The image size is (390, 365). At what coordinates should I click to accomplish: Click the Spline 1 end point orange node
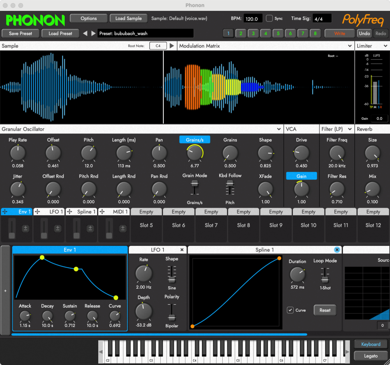(279, 258)
